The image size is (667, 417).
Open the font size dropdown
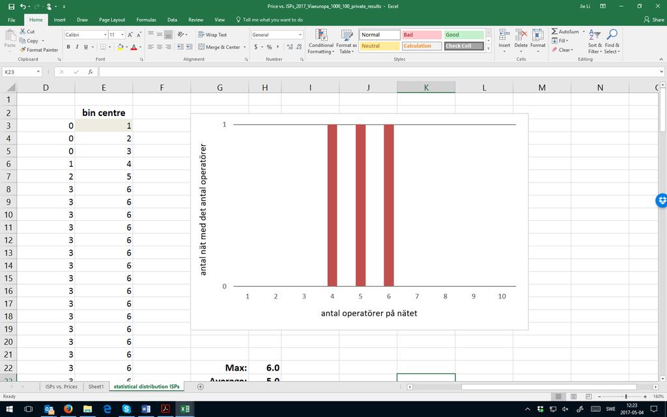[122, 35]
